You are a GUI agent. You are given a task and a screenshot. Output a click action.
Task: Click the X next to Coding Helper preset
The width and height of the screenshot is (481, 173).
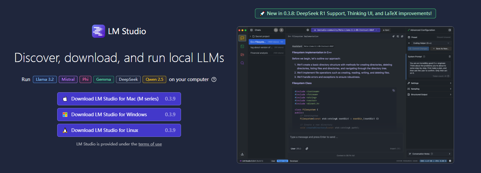point(409,43)
